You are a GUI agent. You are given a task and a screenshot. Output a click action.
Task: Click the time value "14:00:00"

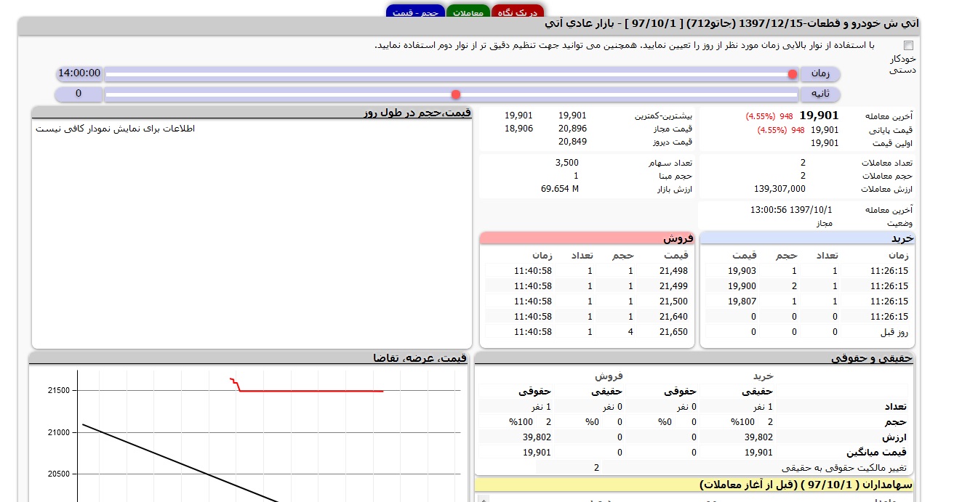(79, 73)
